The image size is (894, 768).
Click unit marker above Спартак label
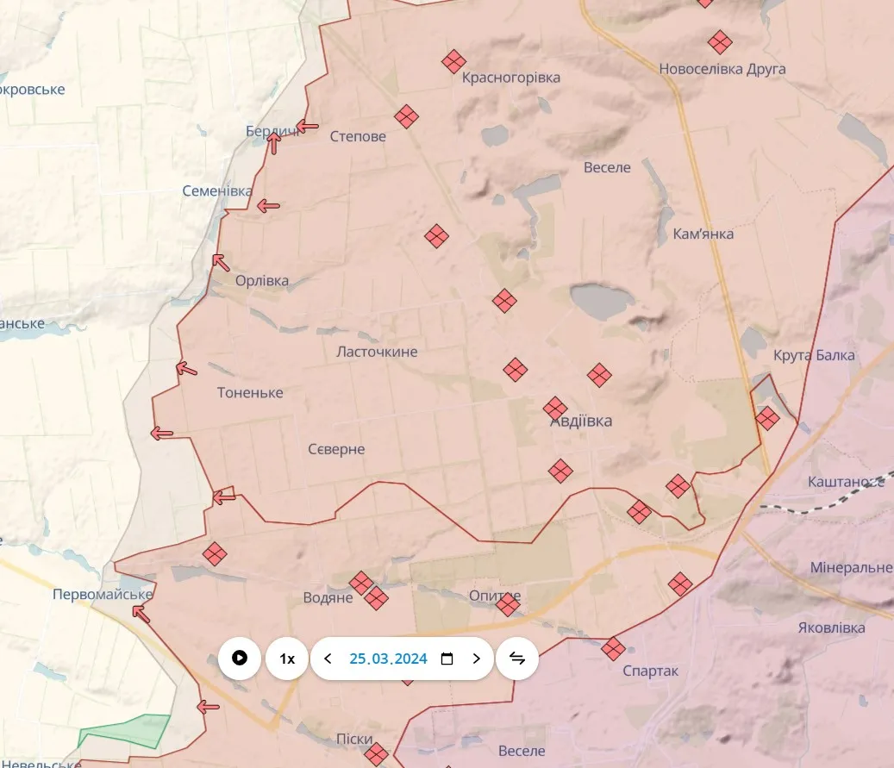pyautogui.click(x=614, y=648)
